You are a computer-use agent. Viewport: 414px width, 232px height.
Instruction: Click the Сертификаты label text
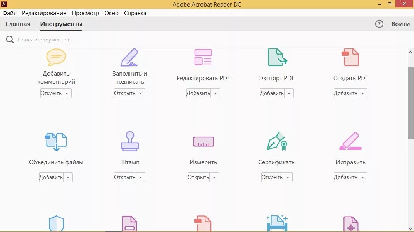click(x=277, y=162)
